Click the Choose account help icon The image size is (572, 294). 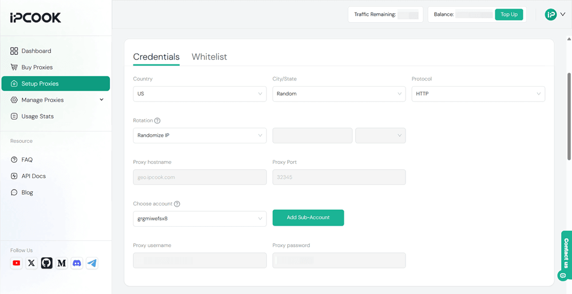(177, 204)
